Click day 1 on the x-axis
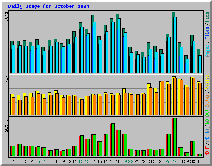Viewport: 212px width, 166px height. pos(14,161)
